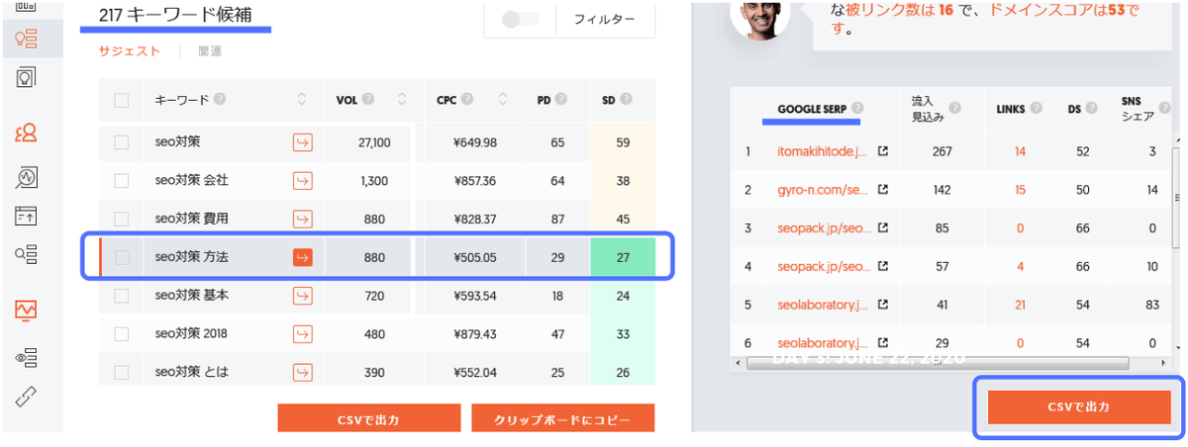Open the window with up-arrow sidebar icon
This screenshot has height=447, width=1188.
pos(27,215)
